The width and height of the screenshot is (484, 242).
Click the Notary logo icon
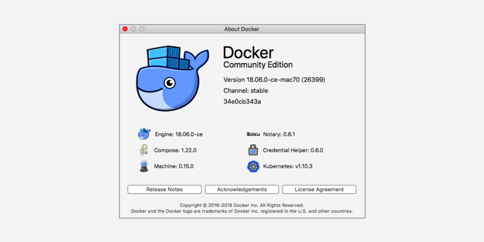coord(253,134)
